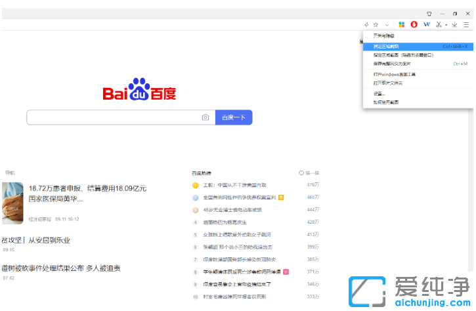Expand the arrow next to the scissors icon
Screen dimensions: 476x311
(x=446, y=24)
